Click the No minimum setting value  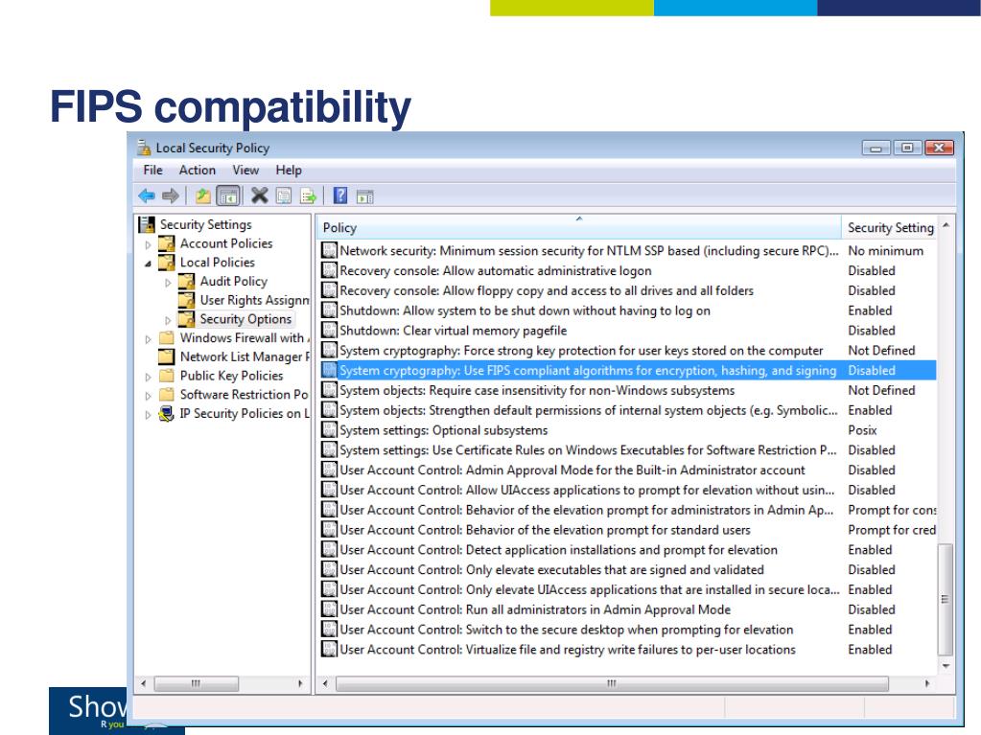coord(885,251)
